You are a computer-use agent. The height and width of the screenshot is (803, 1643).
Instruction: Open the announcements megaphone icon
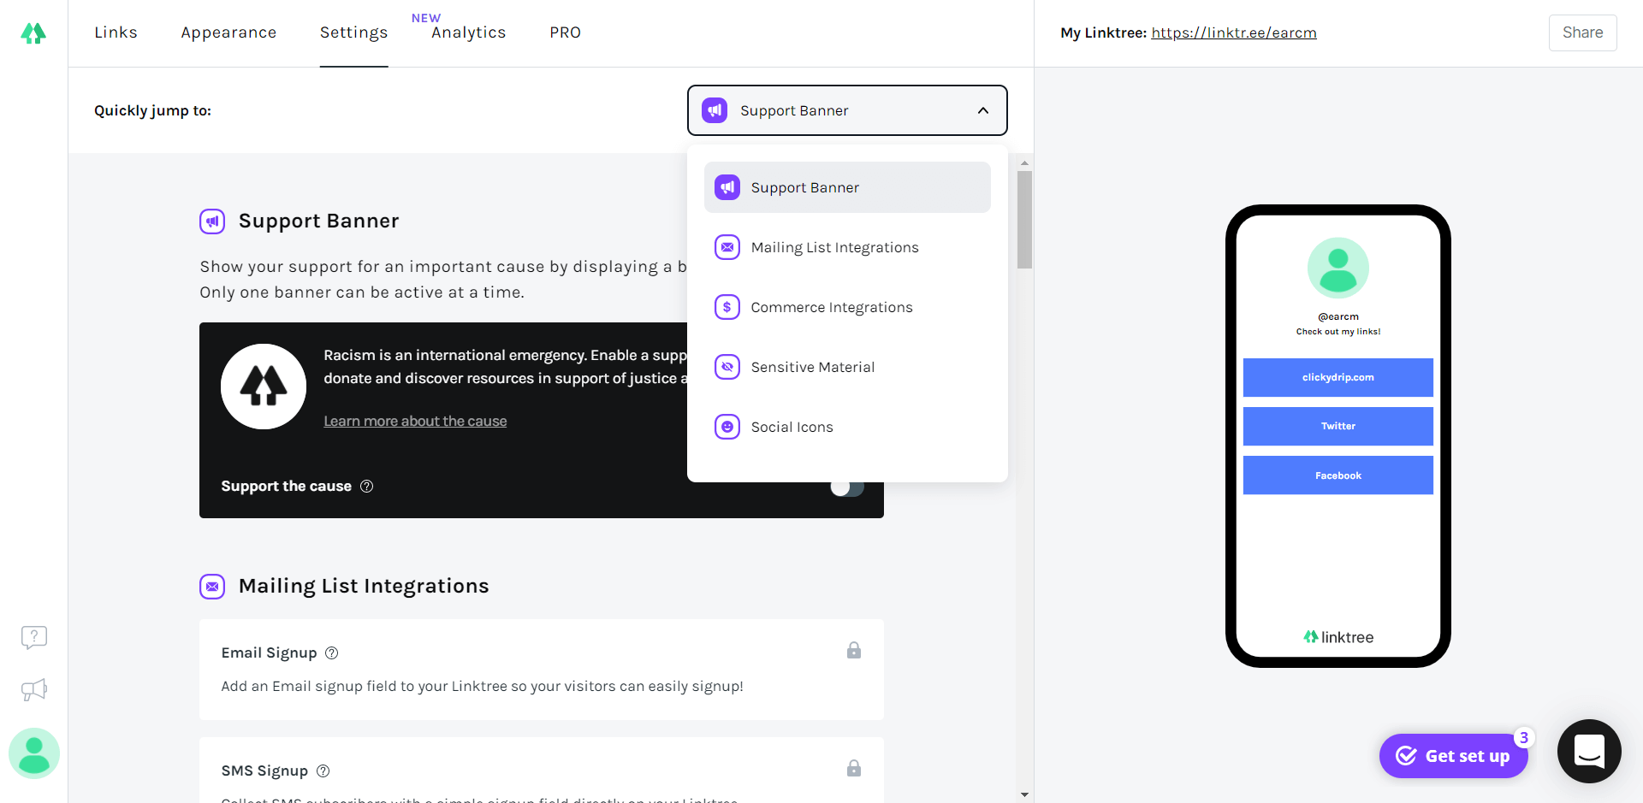[x=34, y=690]
